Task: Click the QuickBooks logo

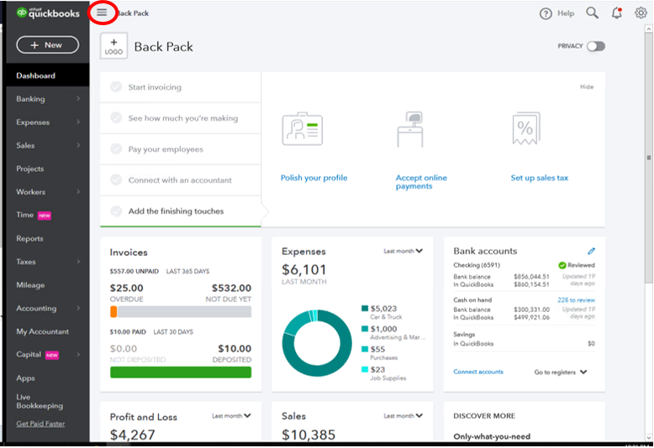Action: [x=48, y=13]
